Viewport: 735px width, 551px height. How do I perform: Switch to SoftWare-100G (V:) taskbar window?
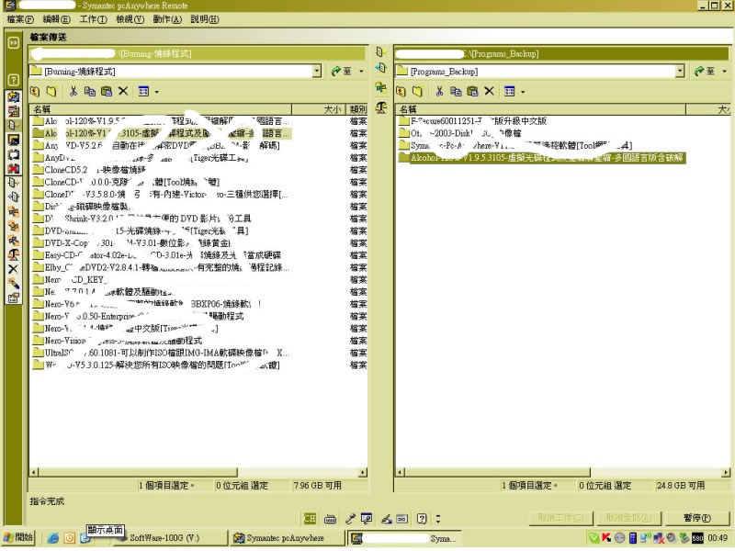[169, 538]
